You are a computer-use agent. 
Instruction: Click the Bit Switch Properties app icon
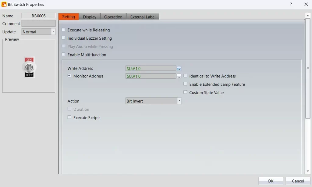click(x=4, y=4)
